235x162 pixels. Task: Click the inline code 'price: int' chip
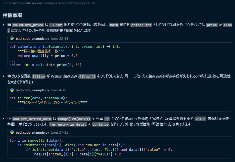coord(141,25)
